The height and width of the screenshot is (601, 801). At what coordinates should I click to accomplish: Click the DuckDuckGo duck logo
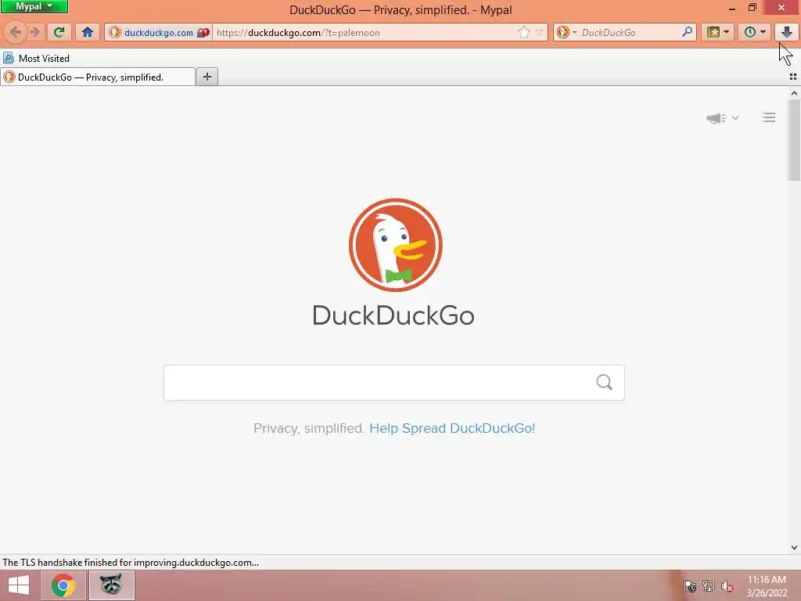coord(395,245)
